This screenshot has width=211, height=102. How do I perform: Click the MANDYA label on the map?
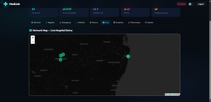44,70
